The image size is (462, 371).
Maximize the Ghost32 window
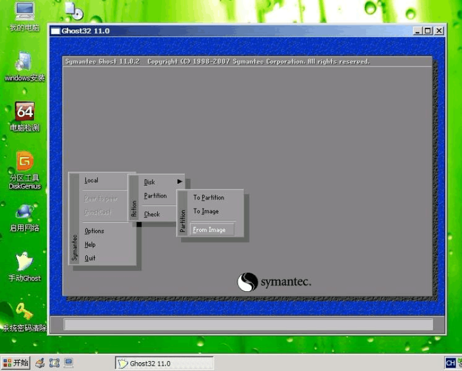pyautogui.click(x=428, y=31)
